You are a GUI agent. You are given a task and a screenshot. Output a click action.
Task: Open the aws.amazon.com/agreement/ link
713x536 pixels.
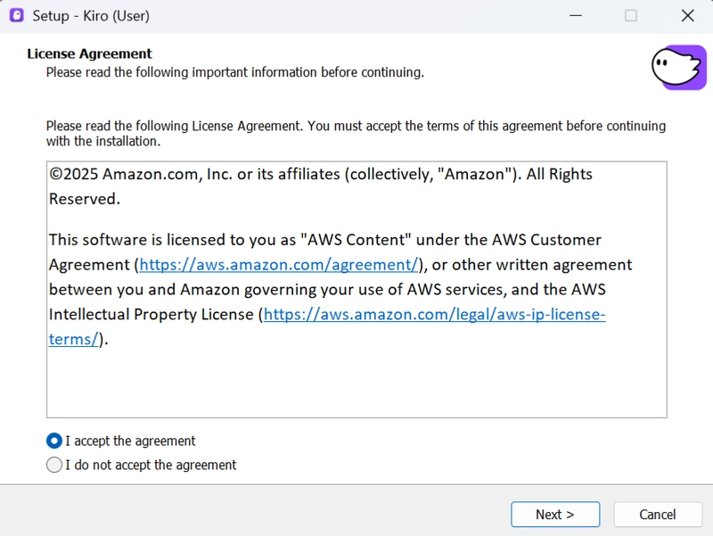(279, 265)
